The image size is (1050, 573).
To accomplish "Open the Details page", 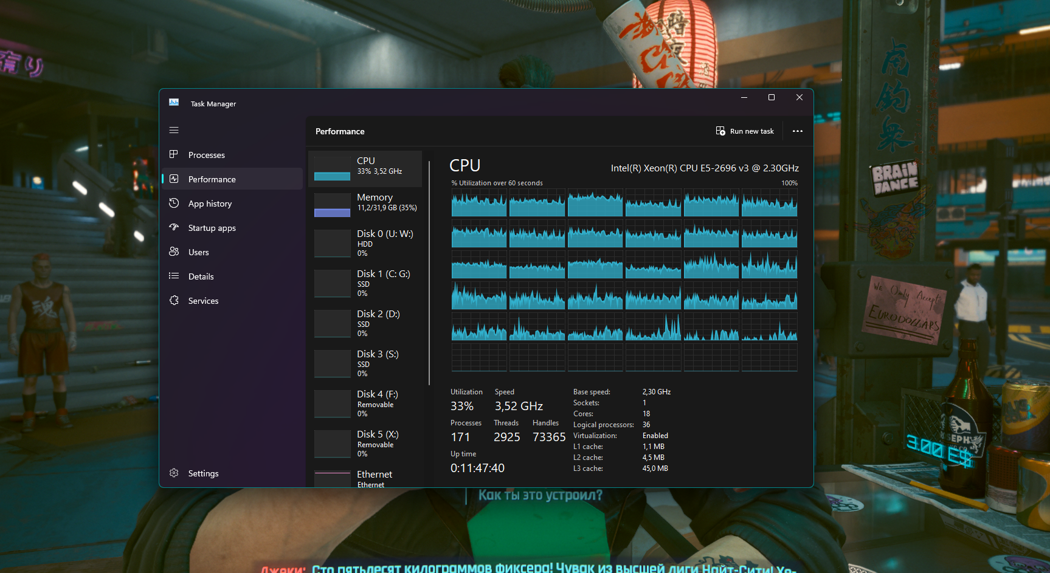I will [x=232, y=276].
